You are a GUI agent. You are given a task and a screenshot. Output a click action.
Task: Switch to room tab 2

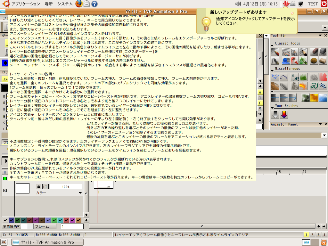[312, 235]
